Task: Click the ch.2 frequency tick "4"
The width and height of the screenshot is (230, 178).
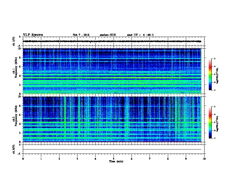Action: click(x=20, y=124)
